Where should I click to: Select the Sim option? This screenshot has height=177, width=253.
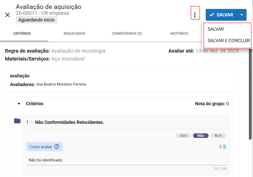coord(183,136)
